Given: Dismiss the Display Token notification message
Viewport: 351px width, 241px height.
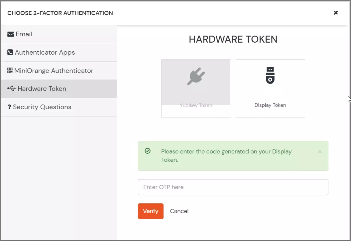Looking at the screenshot, I should 320,151.
